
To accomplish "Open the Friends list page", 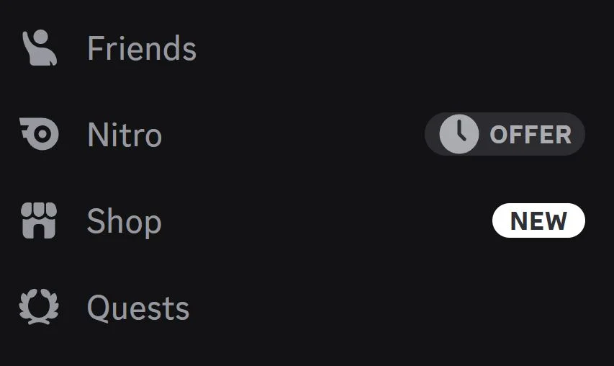I will tap(141, 49).
